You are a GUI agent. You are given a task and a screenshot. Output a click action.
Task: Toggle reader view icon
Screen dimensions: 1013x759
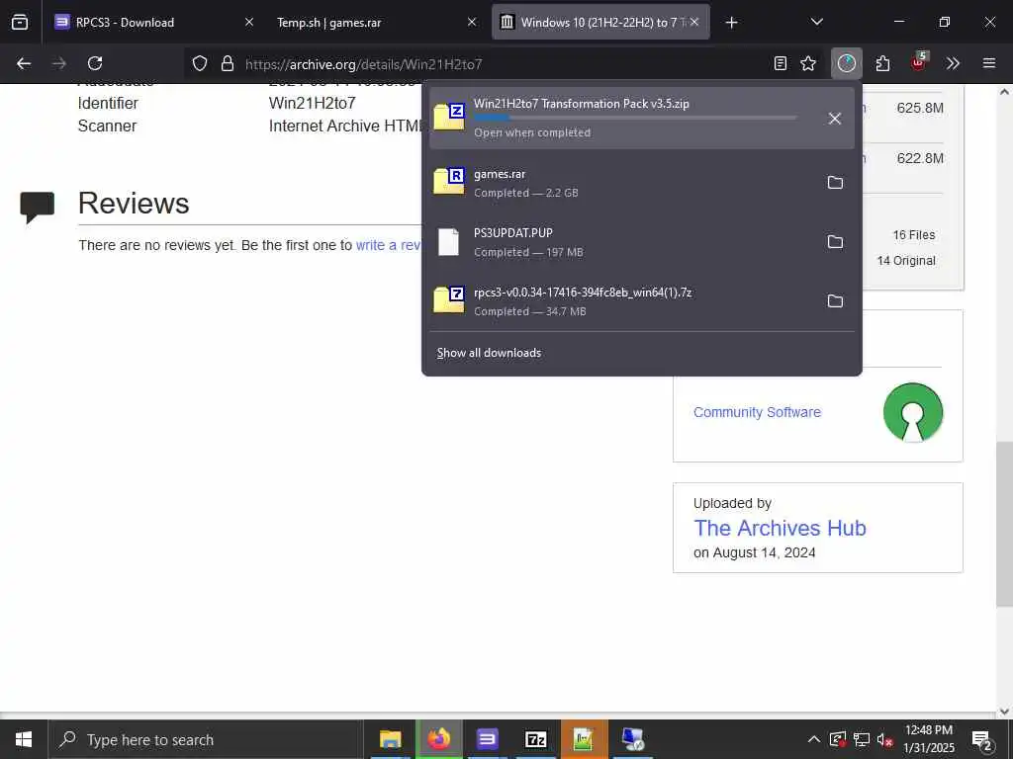click(781, 63)
